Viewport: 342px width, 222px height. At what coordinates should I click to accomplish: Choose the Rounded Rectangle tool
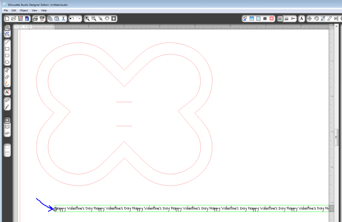[x=7, y=56]
